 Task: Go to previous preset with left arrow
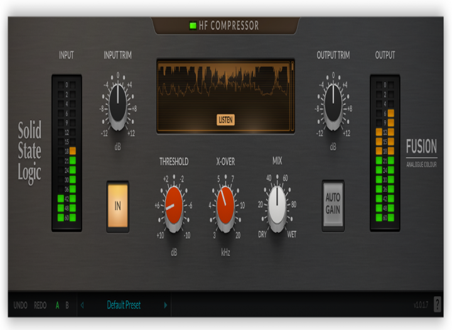tap(82, 305)
